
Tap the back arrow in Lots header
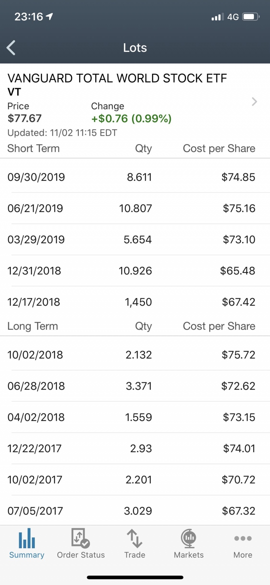tap(11, 48)
